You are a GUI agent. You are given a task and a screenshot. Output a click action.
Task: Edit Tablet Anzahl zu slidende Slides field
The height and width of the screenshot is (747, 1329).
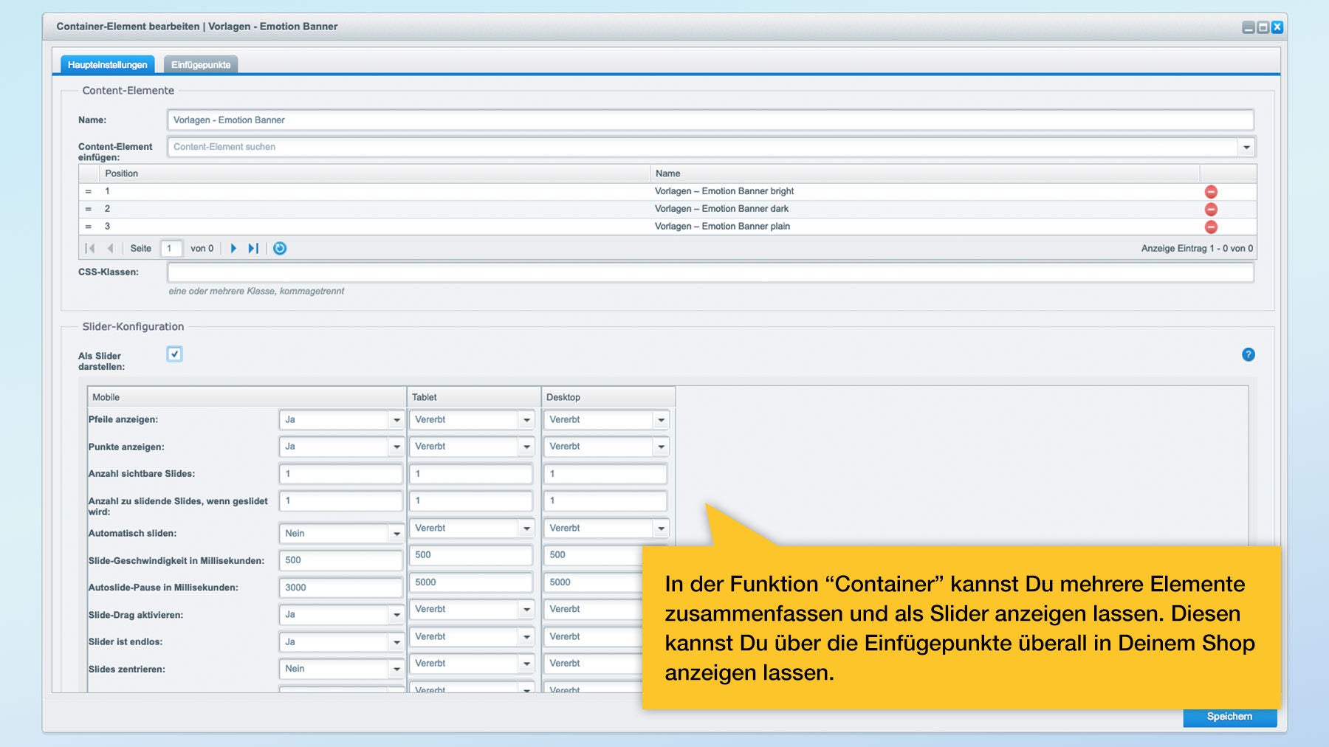pyautogui.click(x=471, y=501)
